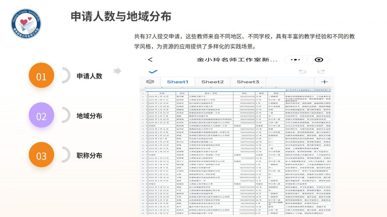
Task: Click the orange 03 circle
Action: [41, 155]
